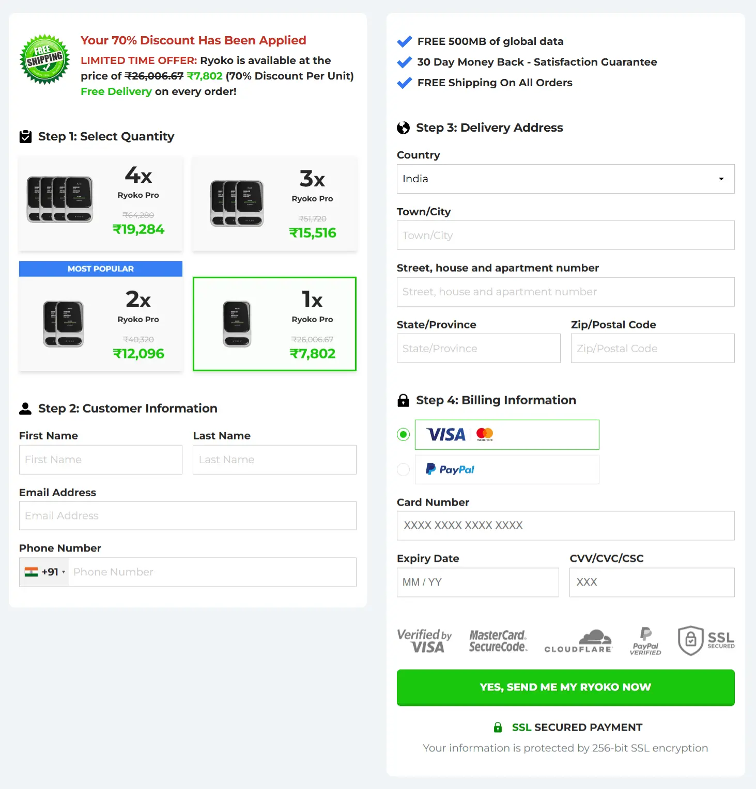The height and width of the screenshot is (789, 756).
Task: Focus the State/Province field
Action: (479, 349)
